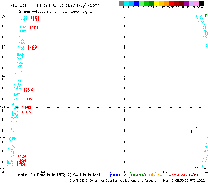Click the wave height value "5.04"
Screen dimensions: 208x183
coord(19,63)
